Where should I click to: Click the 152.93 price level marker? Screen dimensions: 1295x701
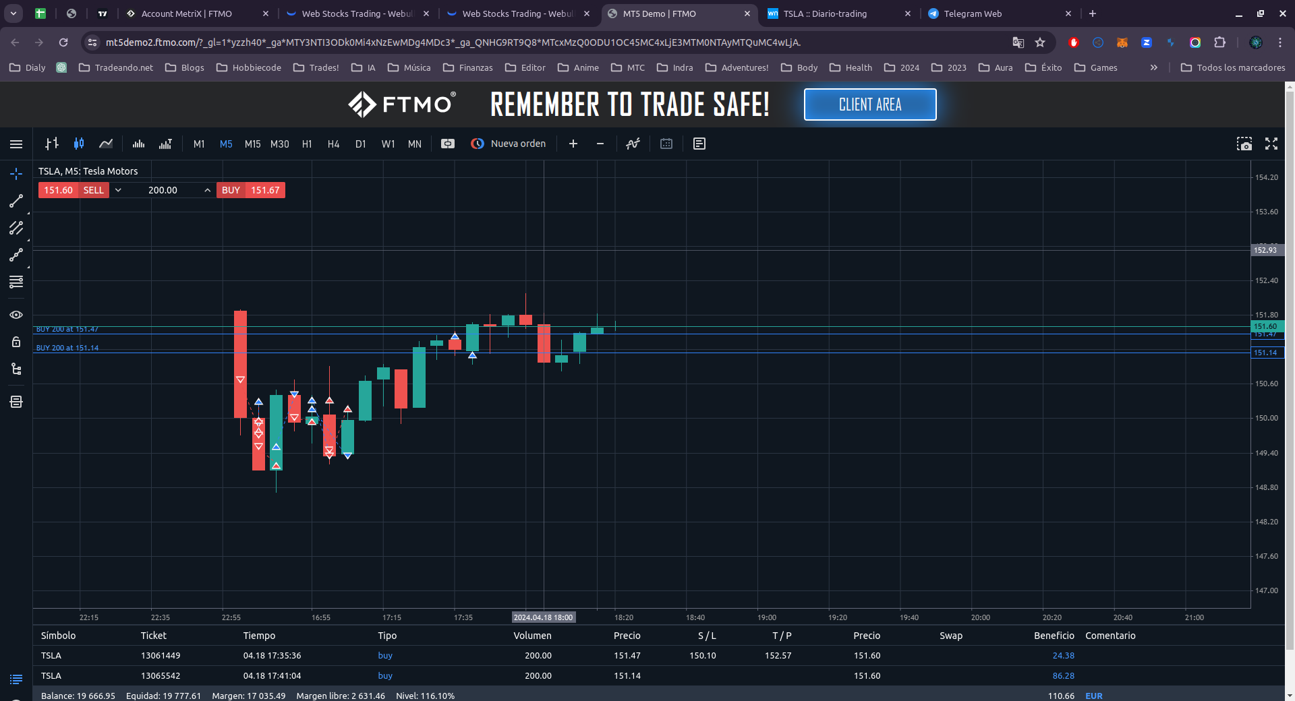[1265, 250]
